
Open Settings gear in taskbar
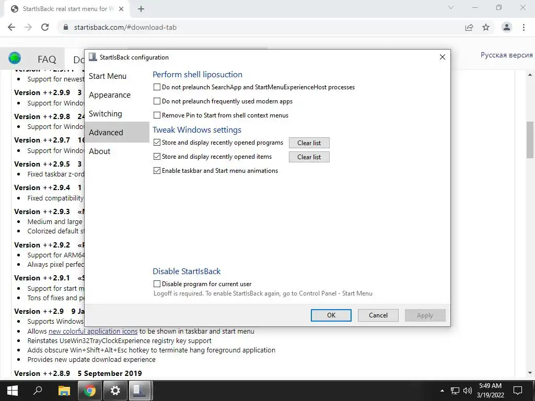click(115, 391)
